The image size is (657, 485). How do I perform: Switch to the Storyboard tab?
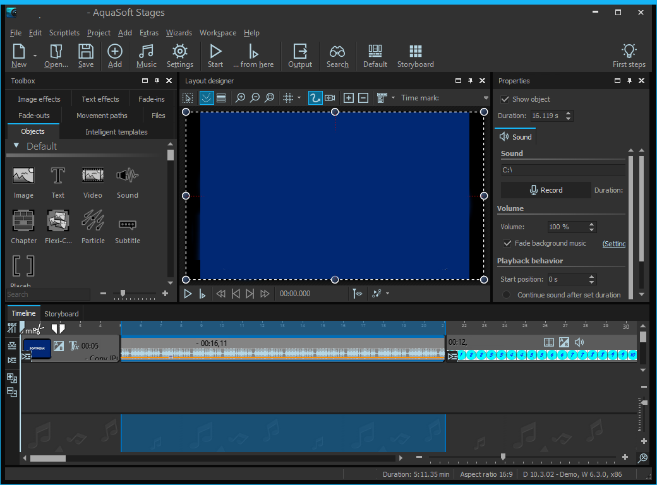point(61,313)
